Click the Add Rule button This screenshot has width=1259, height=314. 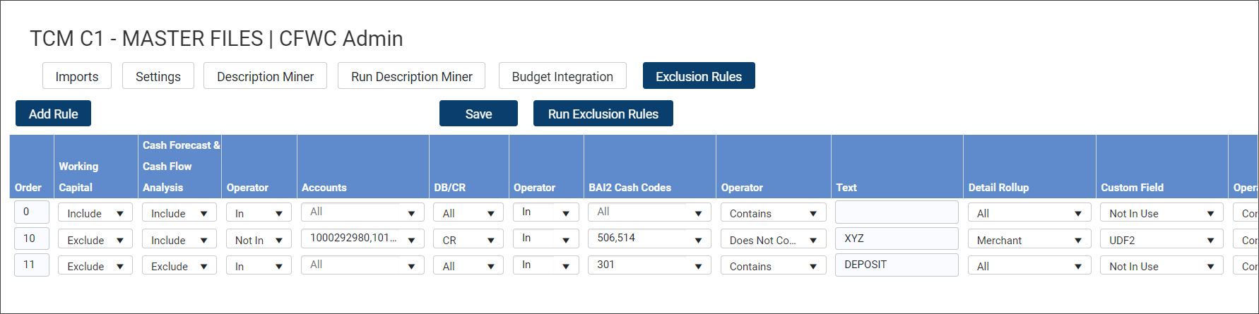tap(54, 114)
